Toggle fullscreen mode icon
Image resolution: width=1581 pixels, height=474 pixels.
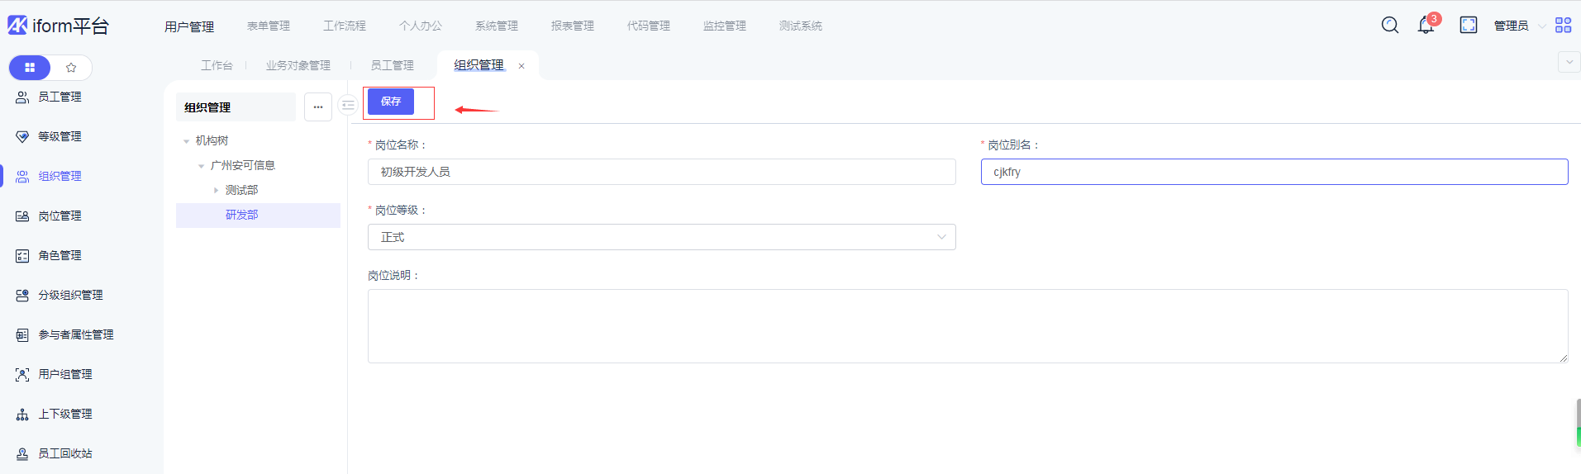pyautogui.click(x=1469, y=26)
